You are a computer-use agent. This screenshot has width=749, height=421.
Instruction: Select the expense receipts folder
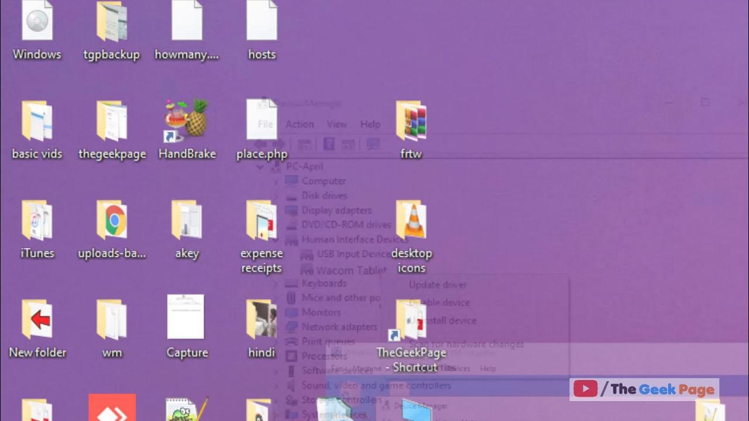(x=262, y=220)
